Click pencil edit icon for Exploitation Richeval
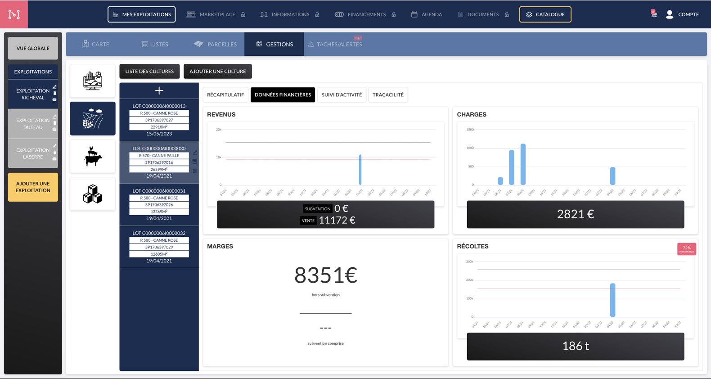Viewport: 711px width, 379px height. click(x=54, y=87)
